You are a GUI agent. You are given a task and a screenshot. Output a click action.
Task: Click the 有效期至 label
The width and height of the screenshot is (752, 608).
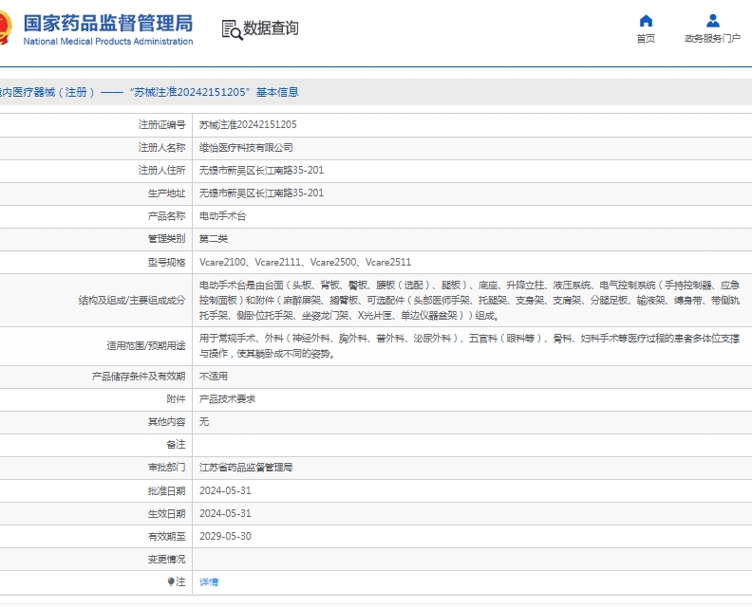166,536
